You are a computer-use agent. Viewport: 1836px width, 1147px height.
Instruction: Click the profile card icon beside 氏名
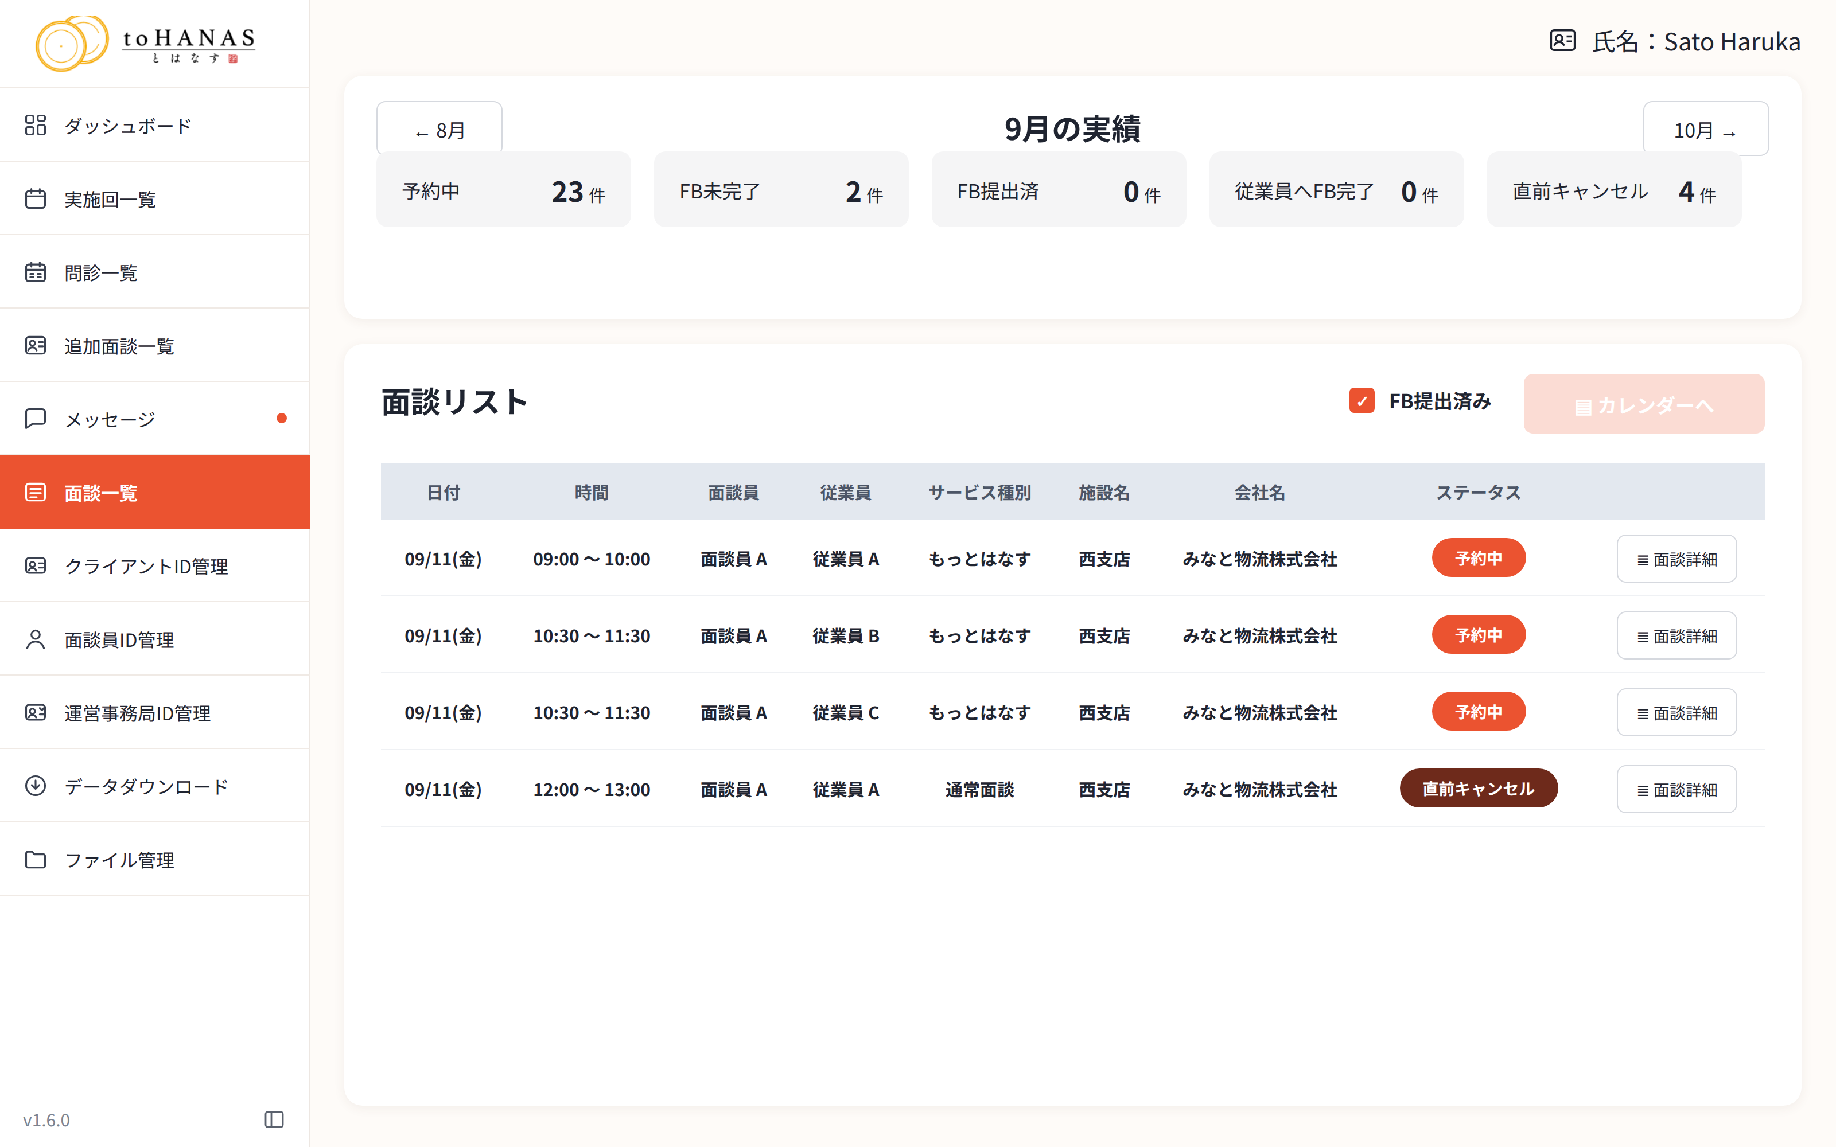(x=1562, y=40)
